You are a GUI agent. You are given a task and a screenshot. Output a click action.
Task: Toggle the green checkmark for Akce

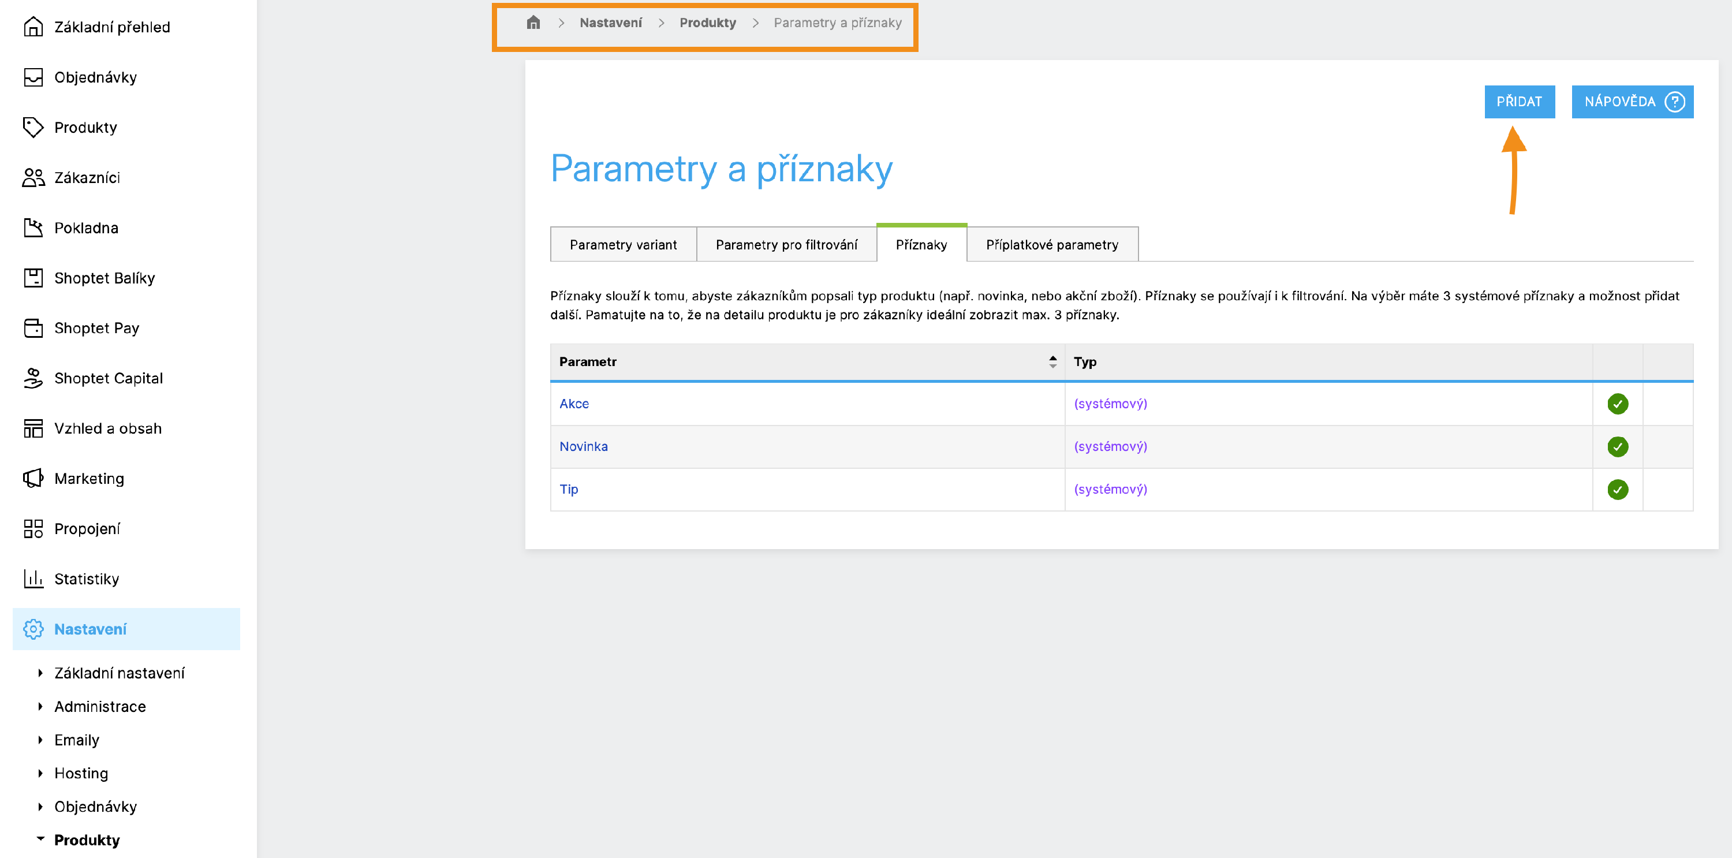coord(1617,404)
